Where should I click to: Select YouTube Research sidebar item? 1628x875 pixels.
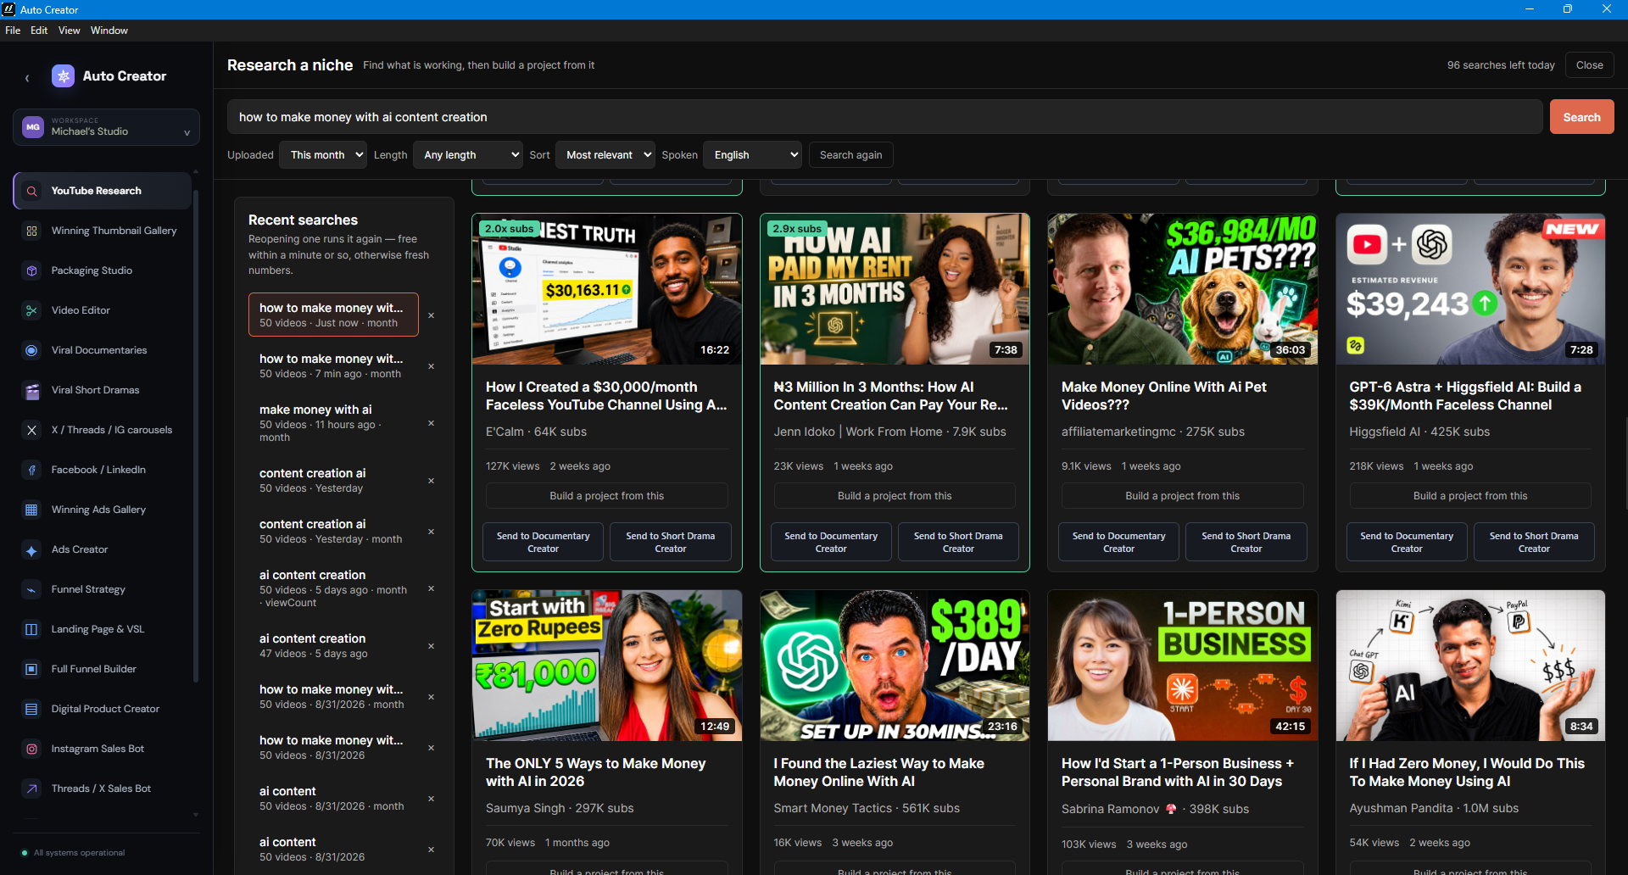(x=103, y=191)
